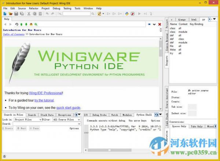Screen dimensions: 220x161
Task: Open the quick start guide link
Action: 68,108
